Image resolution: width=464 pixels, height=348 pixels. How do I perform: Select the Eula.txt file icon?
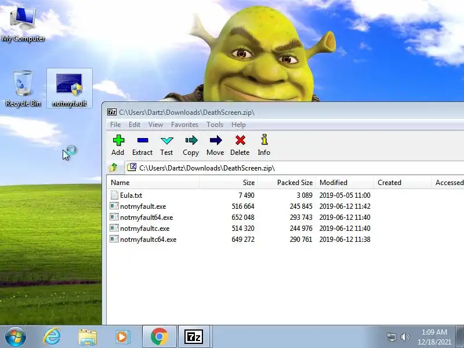pyautogui.click(x=114, y=195)
